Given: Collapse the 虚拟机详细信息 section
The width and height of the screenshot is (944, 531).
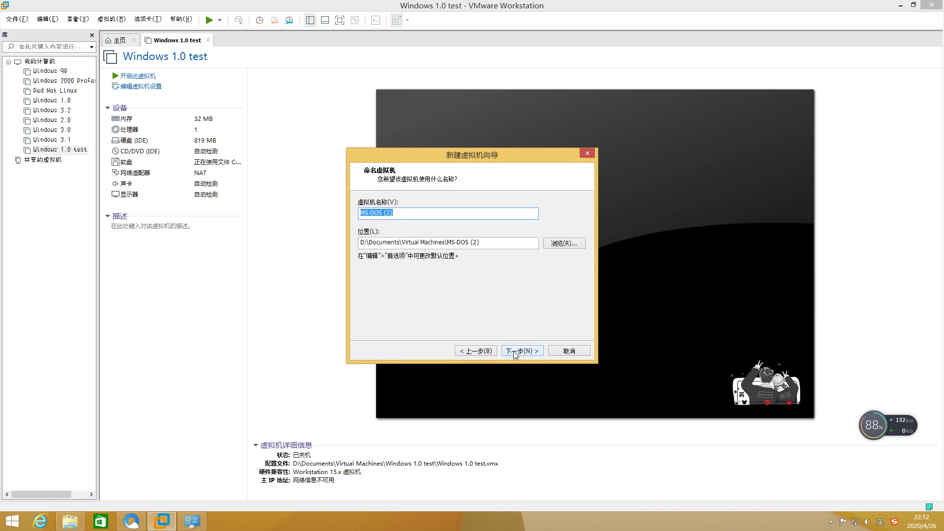Looking at the screenshot, I should point(256,445).
